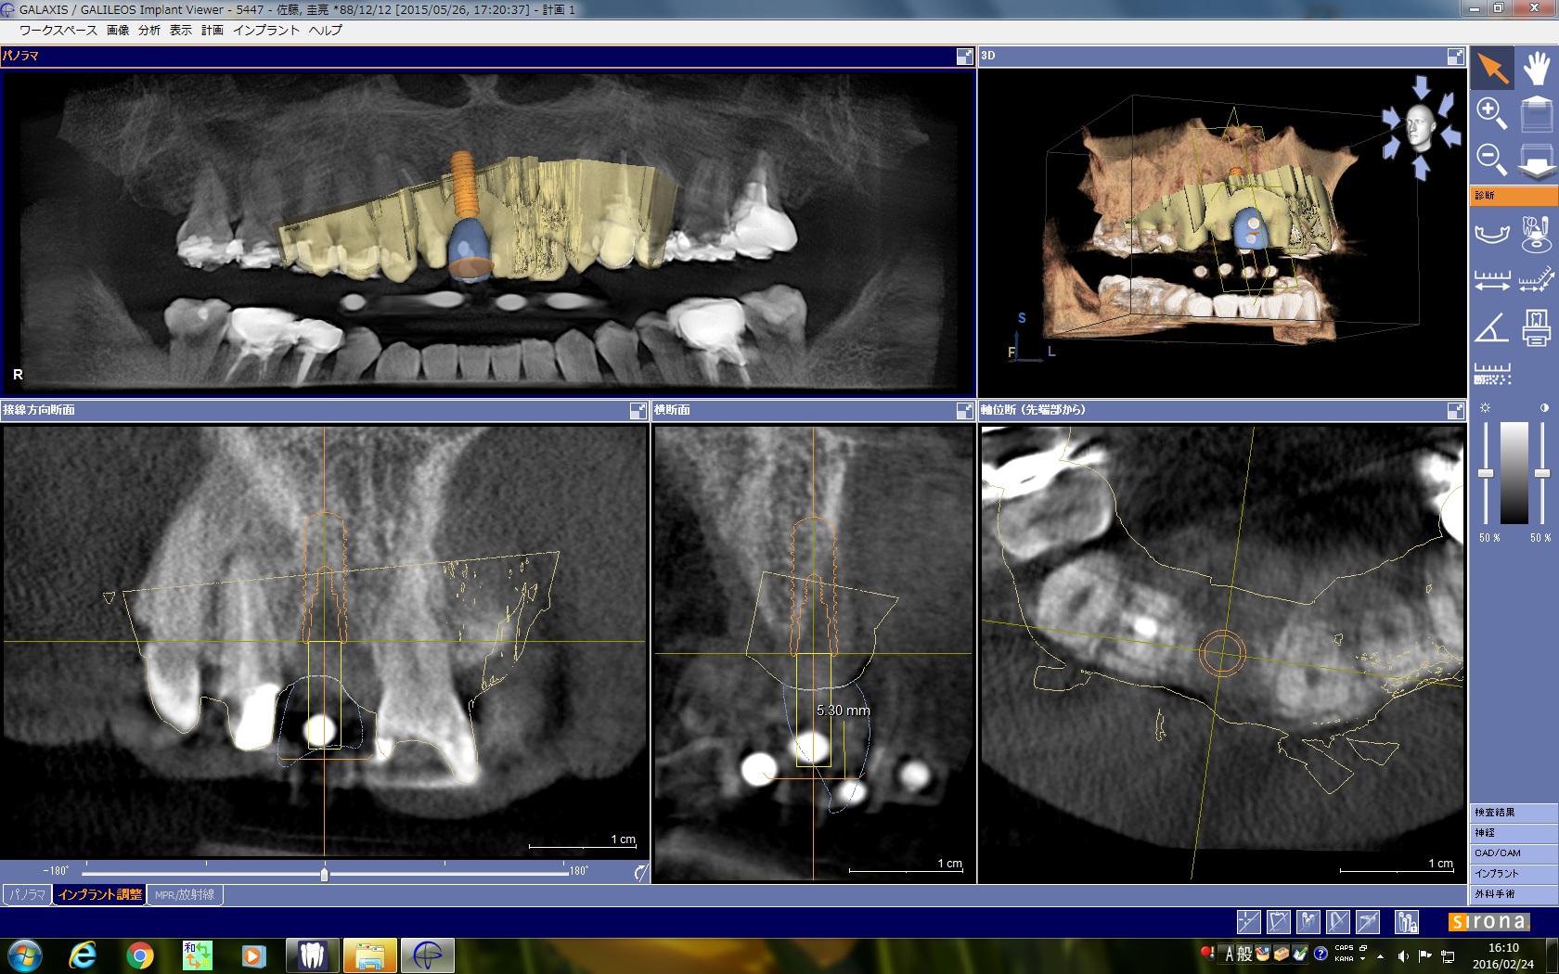Open the Windows Start menu
The image size is (1559, 974).
(24, 955)
